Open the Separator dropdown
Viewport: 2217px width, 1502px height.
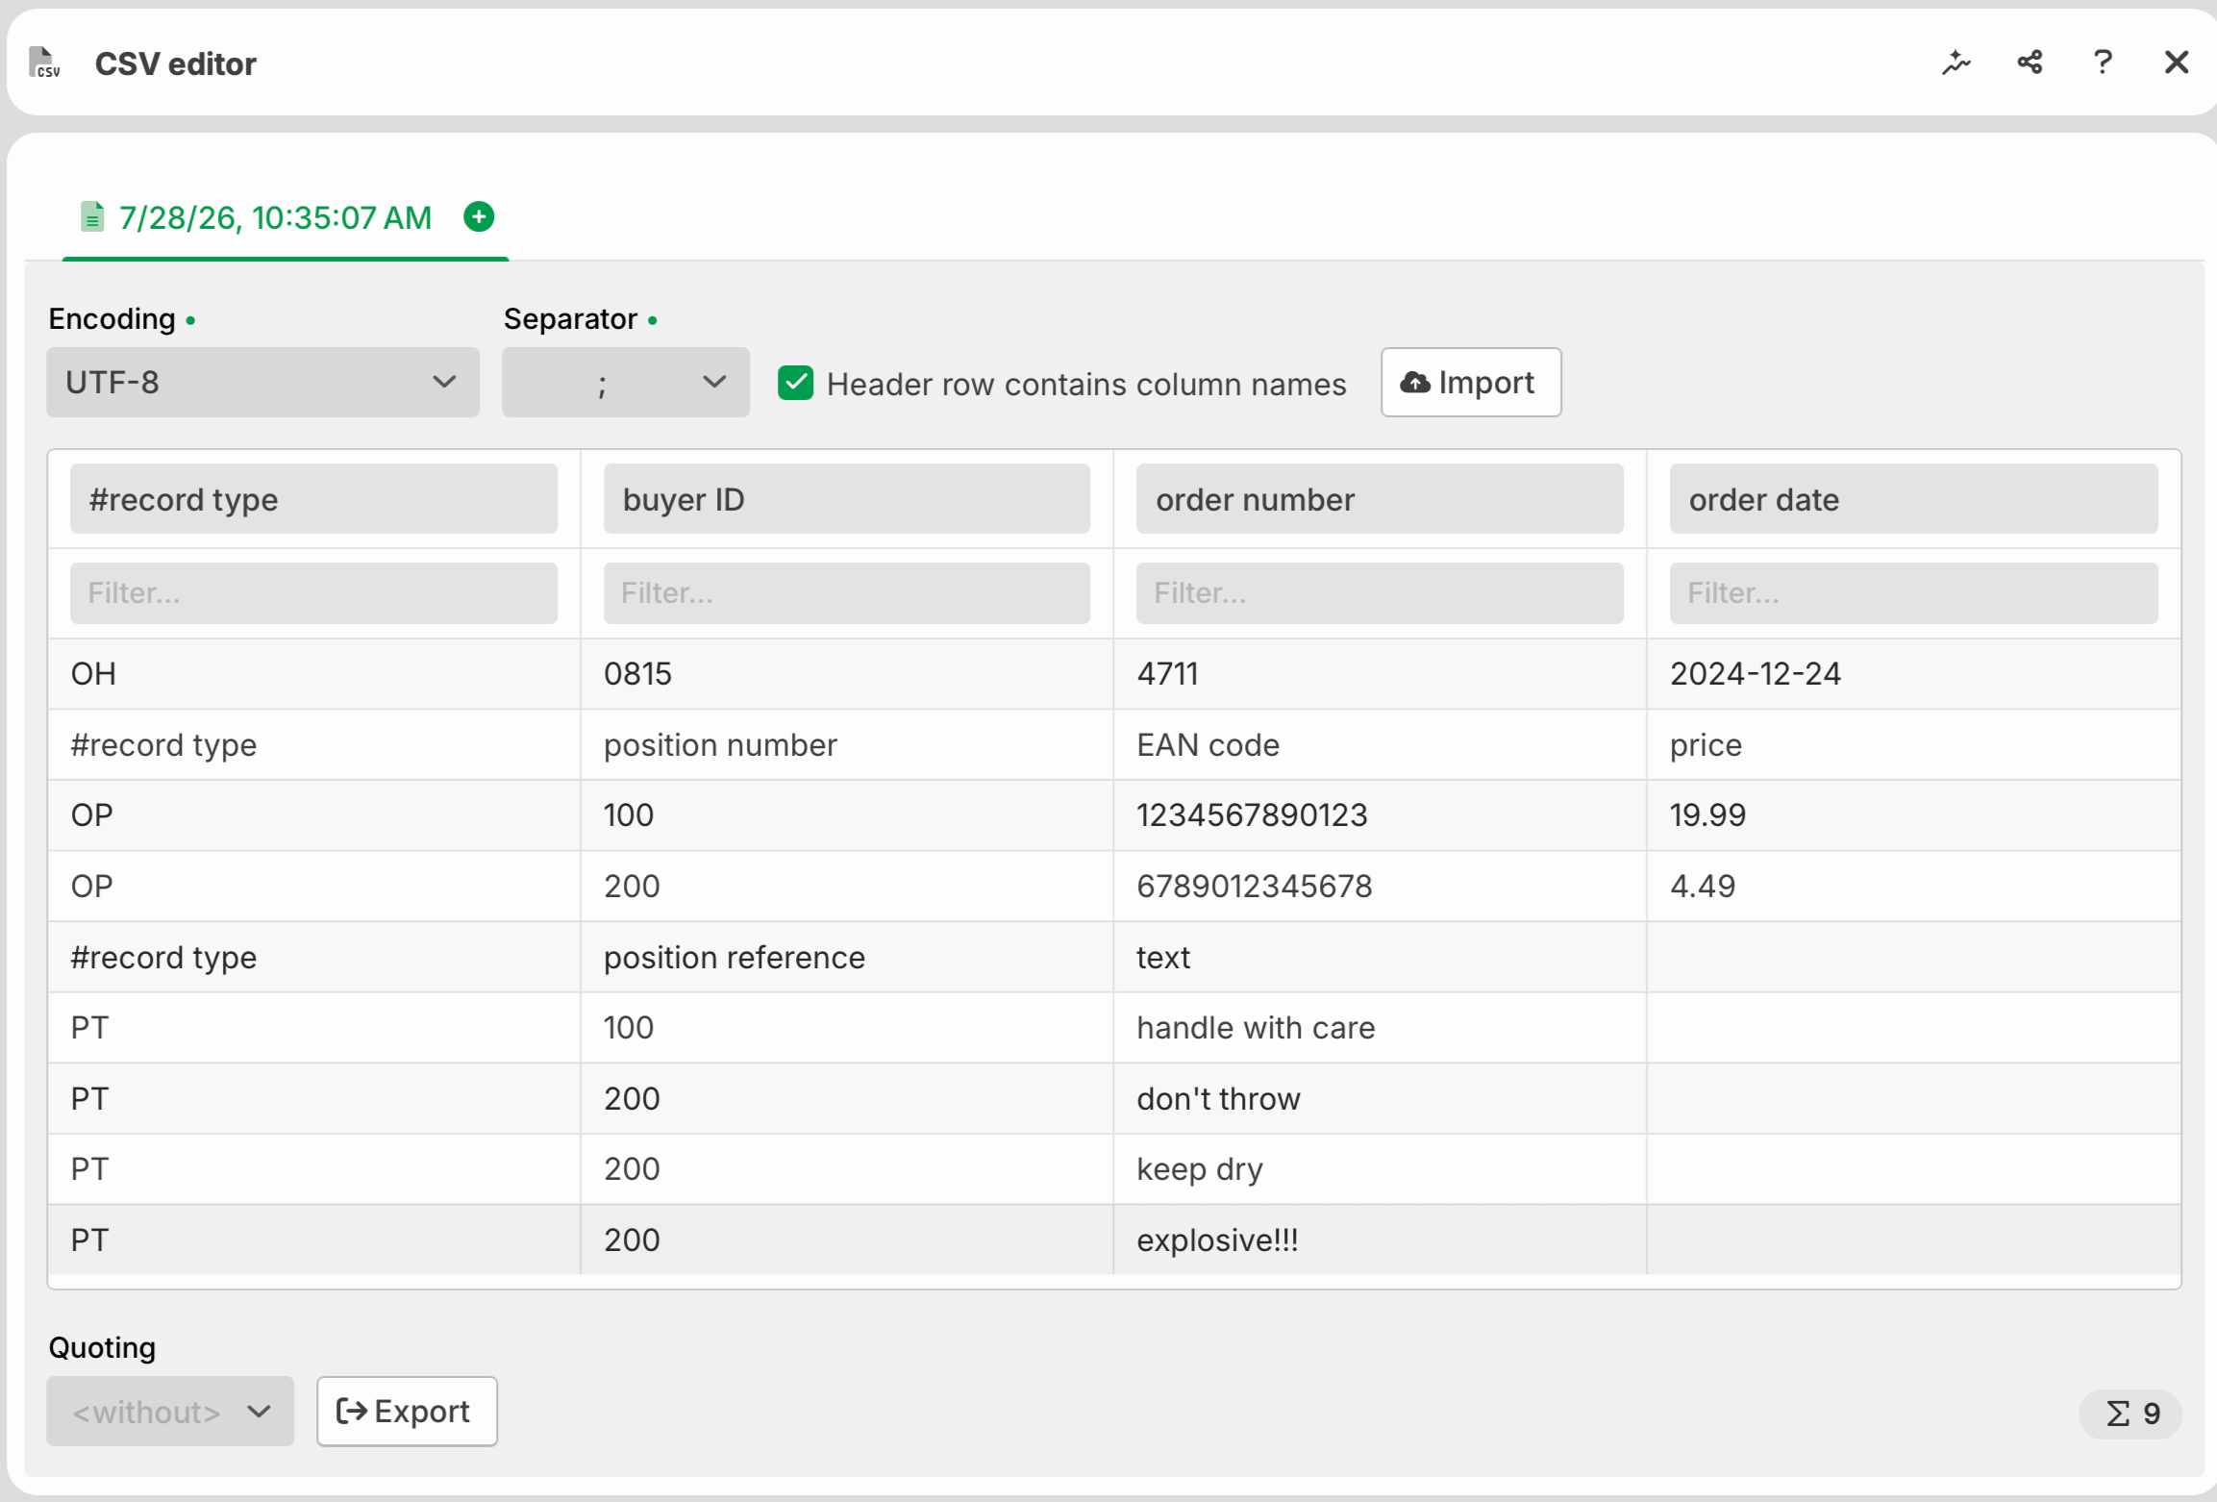tap(625, 383)
